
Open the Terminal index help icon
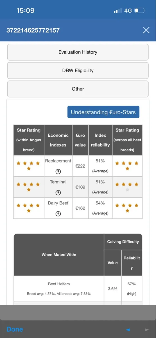(58, 193)
